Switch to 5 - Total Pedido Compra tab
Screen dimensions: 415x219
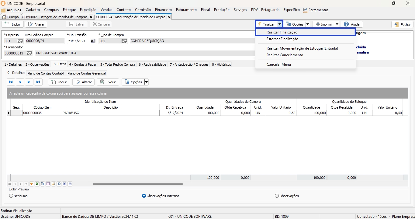point(117,64)
